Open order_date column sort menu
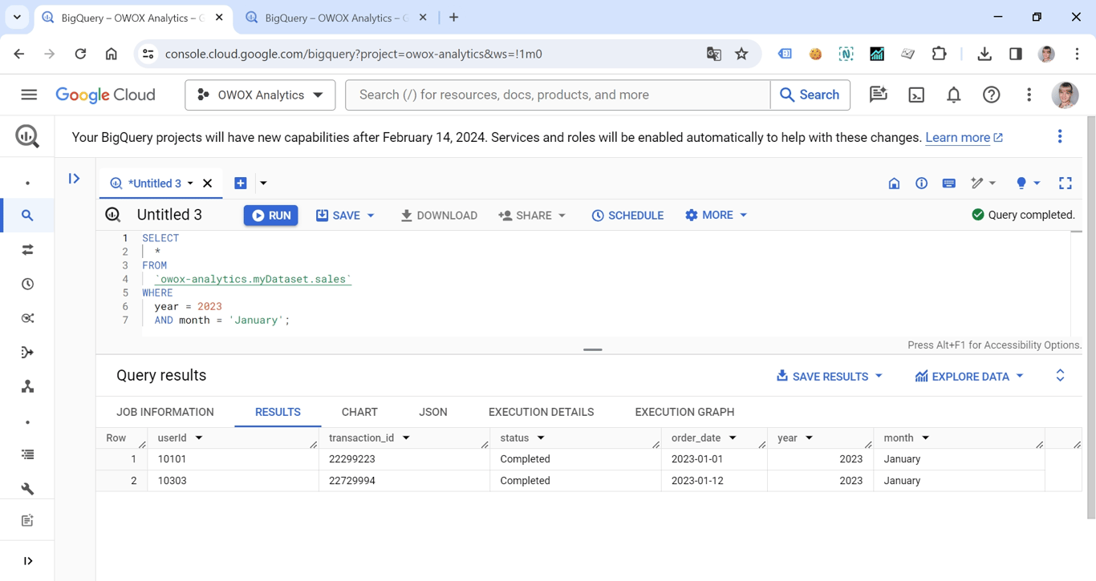Image resolution: width=1096 pixels, height=581 pixels. (x=733, y=438)
